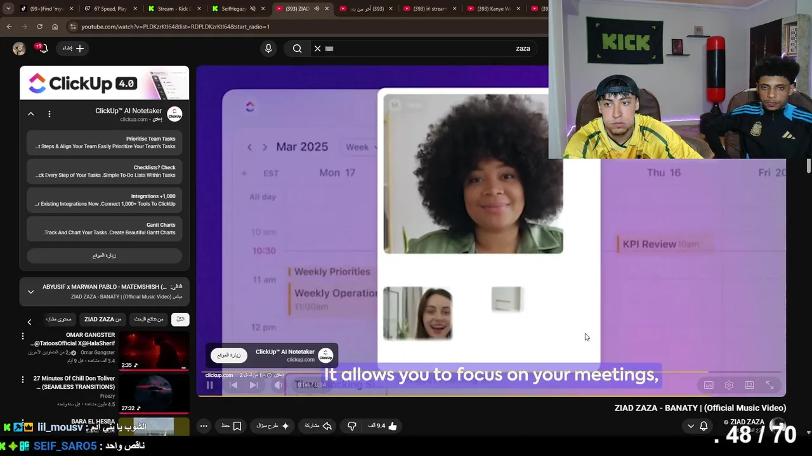Click the Prioritise Team Tasks ad link
This screenshot has width=812, height=456.
(105, 142)
